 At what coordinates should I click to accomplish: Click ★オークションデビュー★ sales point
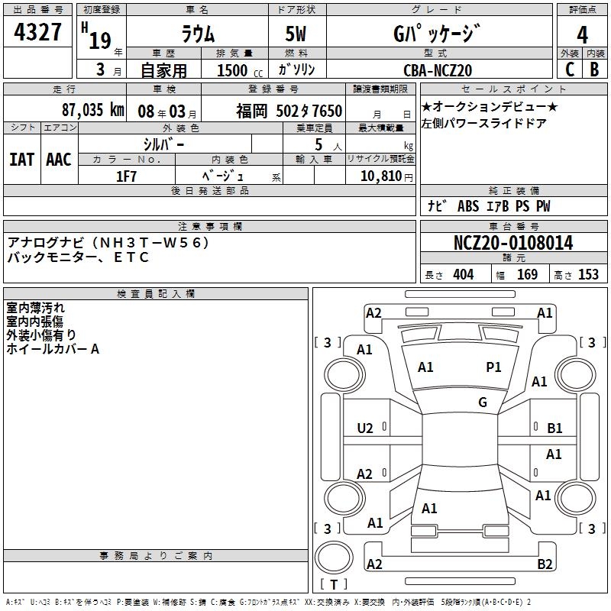click(x=490, y=106)
